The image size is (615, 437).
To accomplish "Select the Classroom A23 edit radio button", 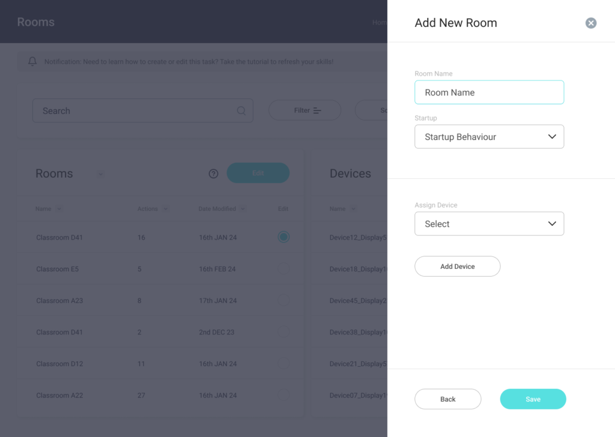I will pyautogui.click(x=283, y=300).
